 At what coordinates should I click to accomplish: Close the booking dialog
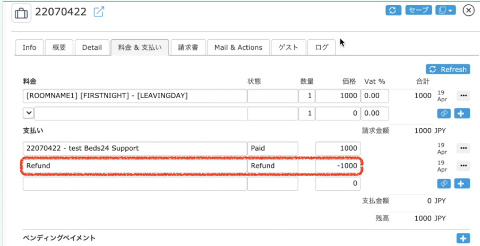pos(468,10)
